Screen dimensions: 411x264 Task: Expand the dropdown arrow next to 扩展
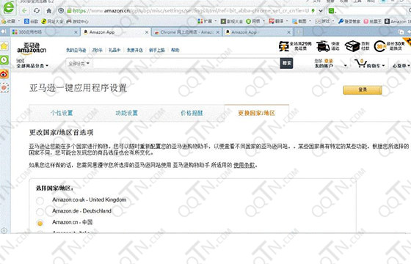click(216, 21)
